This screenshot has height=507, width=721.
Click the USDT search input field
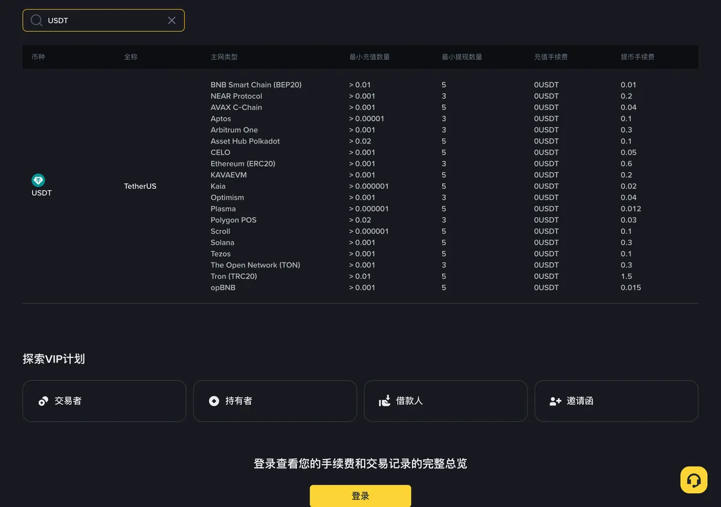[x=103, y=20]
